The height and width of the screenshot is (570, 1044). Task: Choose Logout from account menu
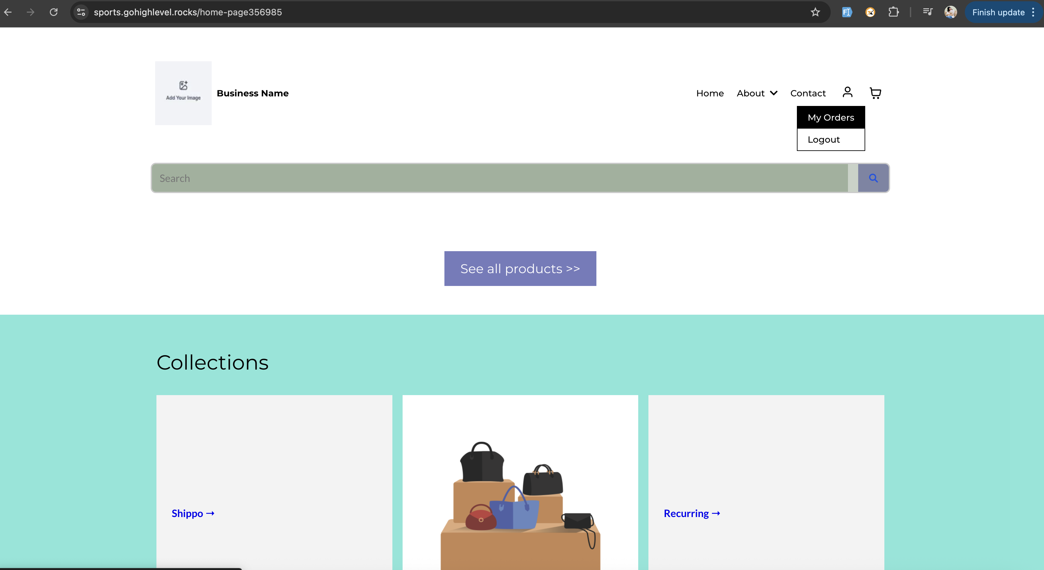(823, 140)
